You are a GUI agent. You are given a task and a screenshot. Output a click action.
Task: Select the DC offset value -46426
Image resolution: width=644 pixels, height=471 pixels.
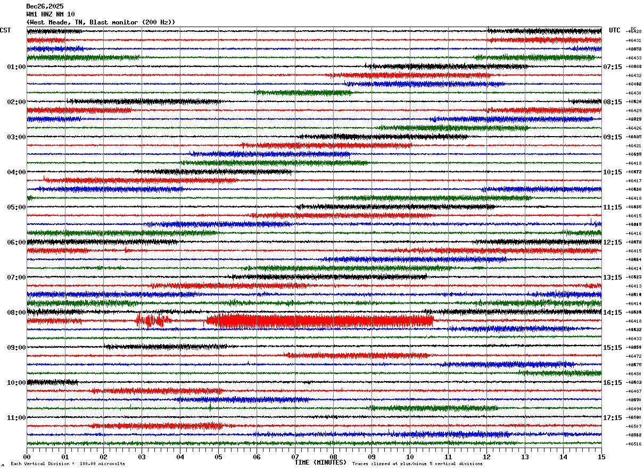coord(634,128)
